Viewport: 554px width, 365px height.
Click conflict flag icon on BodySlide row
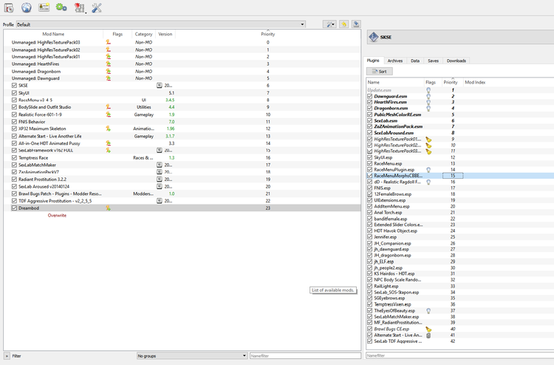(x=108, y=106)
